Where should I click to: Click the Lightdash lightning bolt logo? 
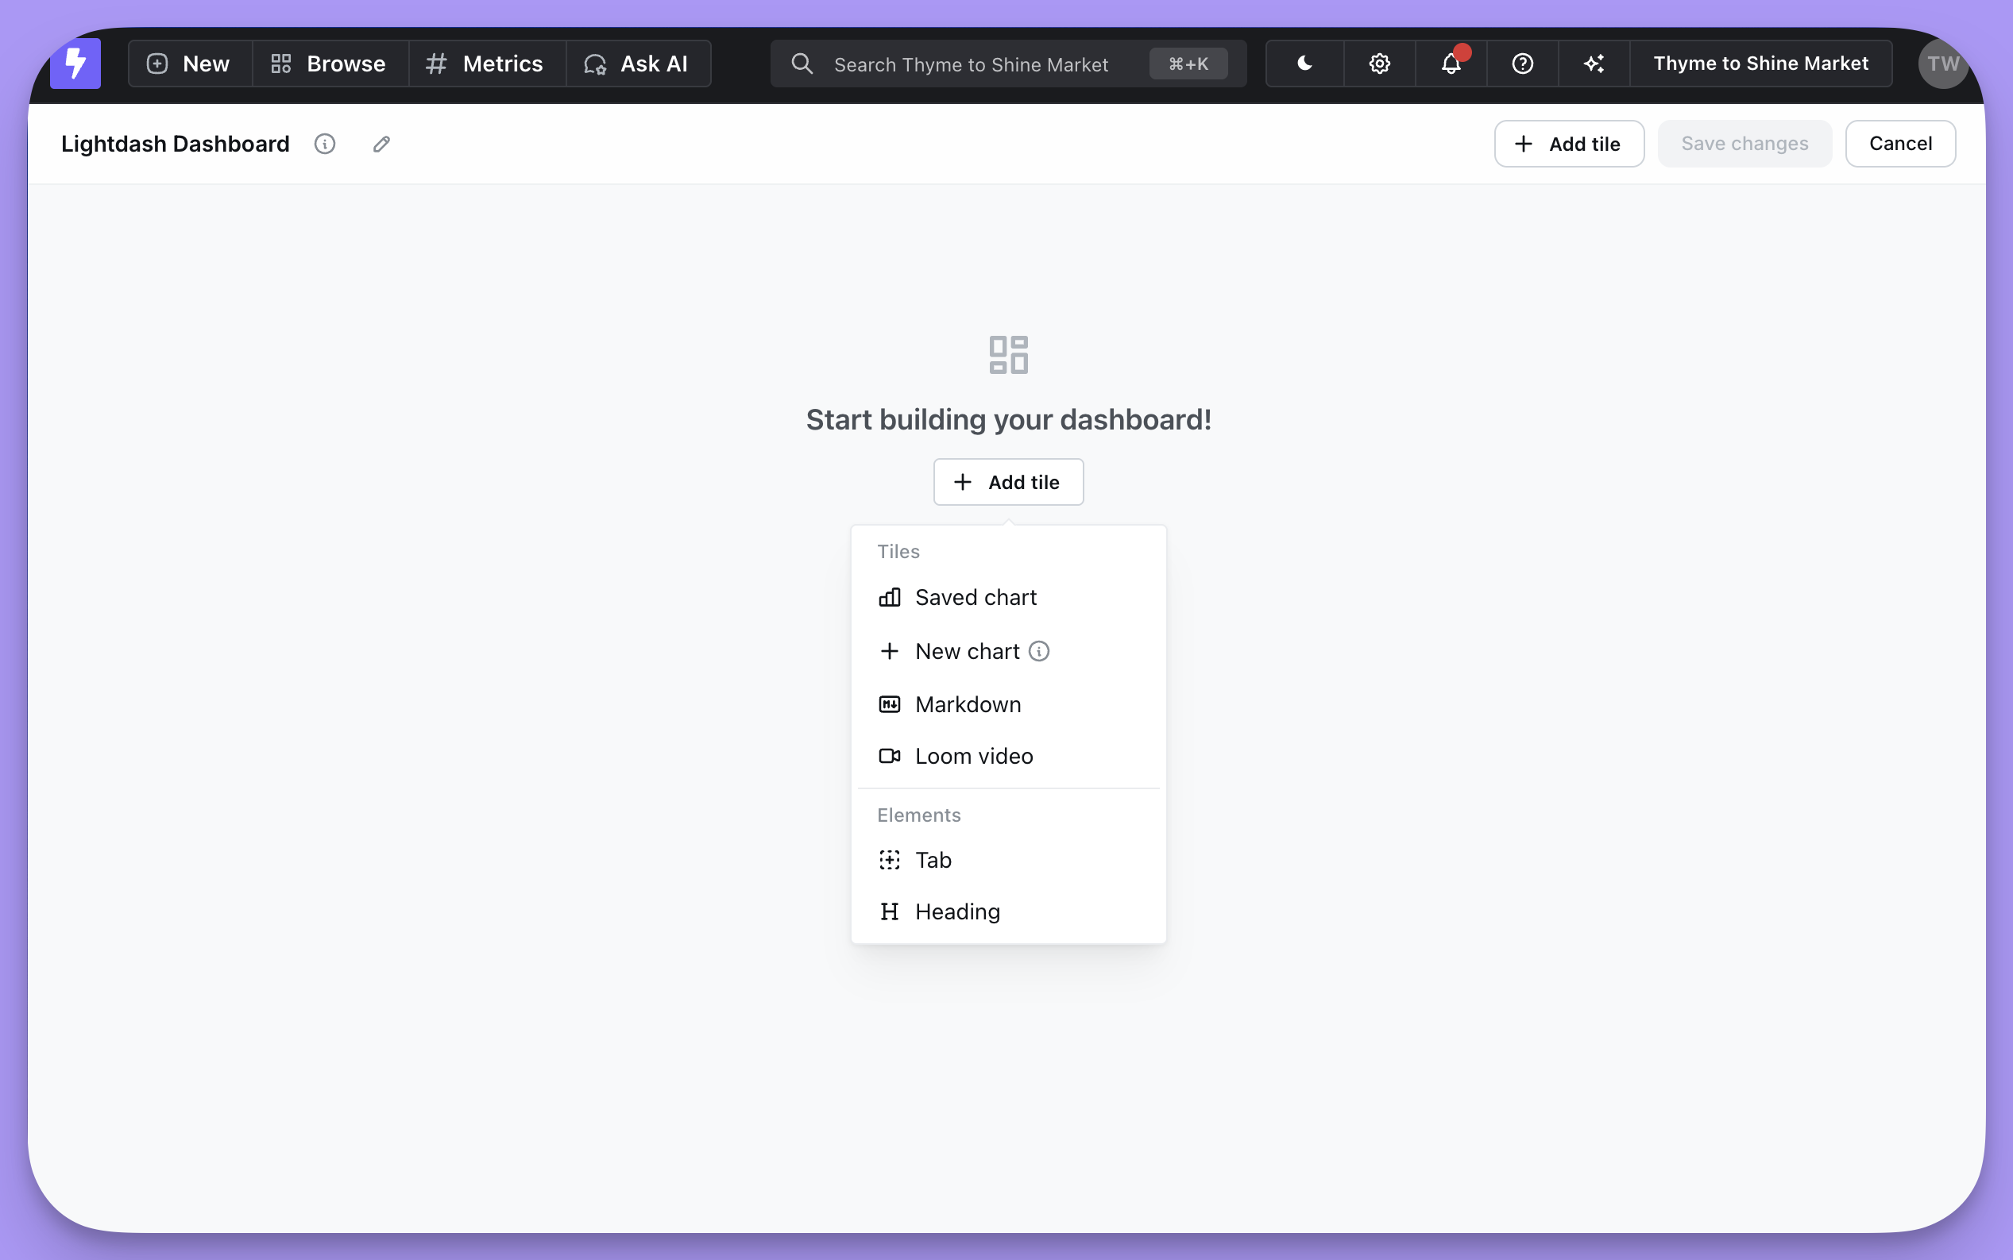75,64
